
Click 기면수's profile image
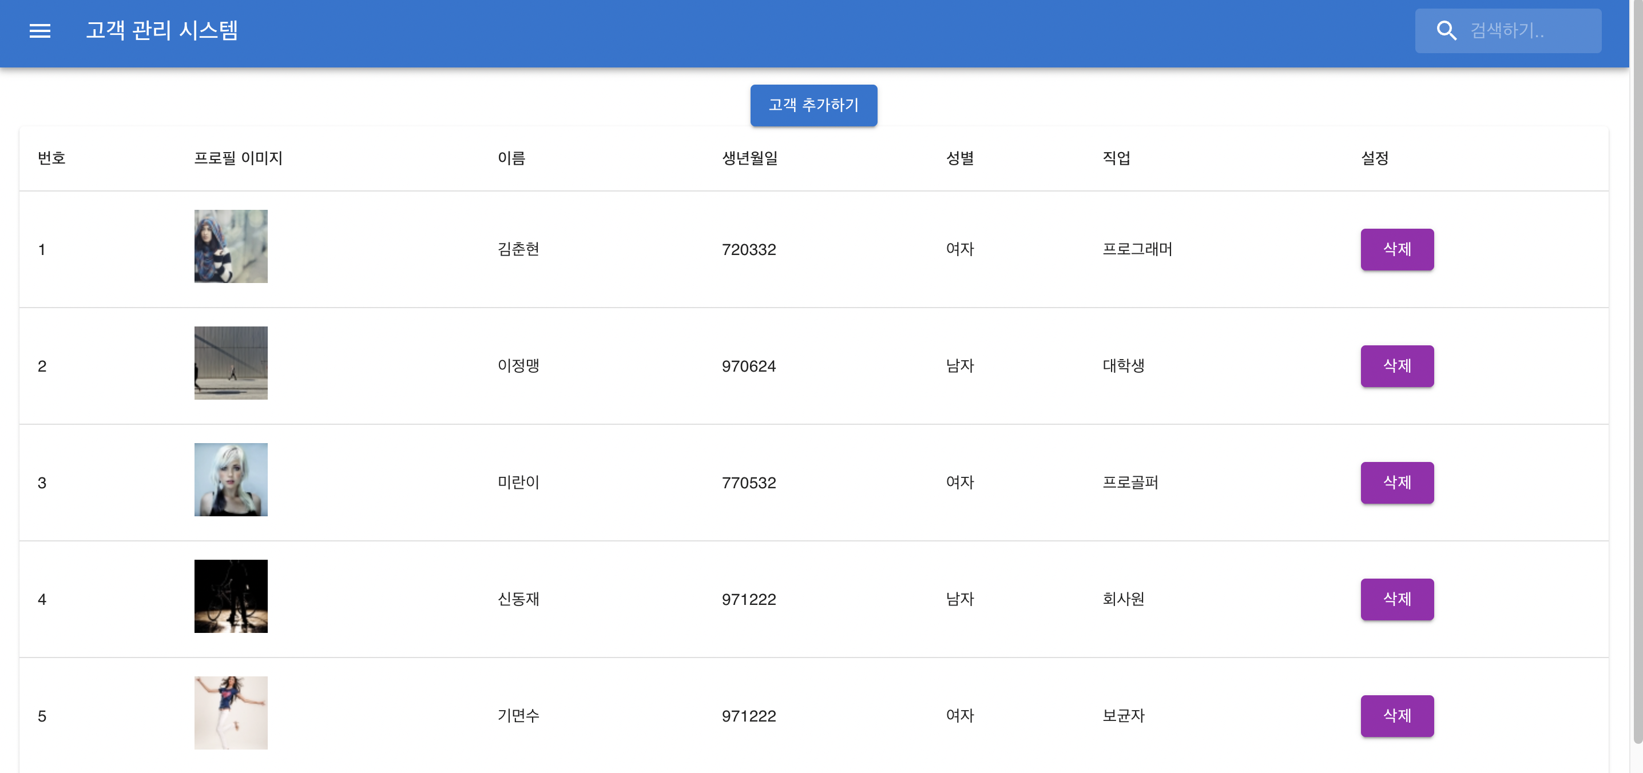231,712
